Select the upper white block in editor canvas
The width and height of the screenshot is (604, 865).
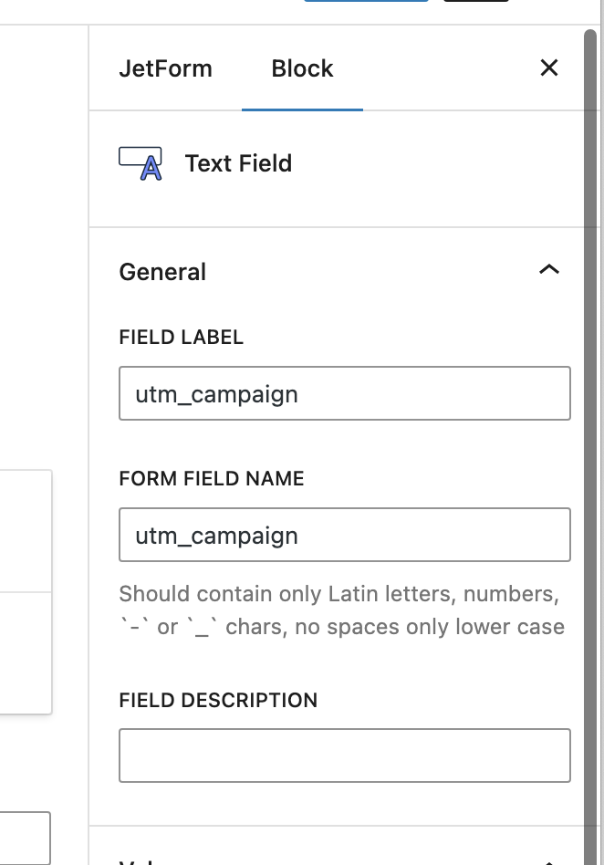(x=26, y=531)
